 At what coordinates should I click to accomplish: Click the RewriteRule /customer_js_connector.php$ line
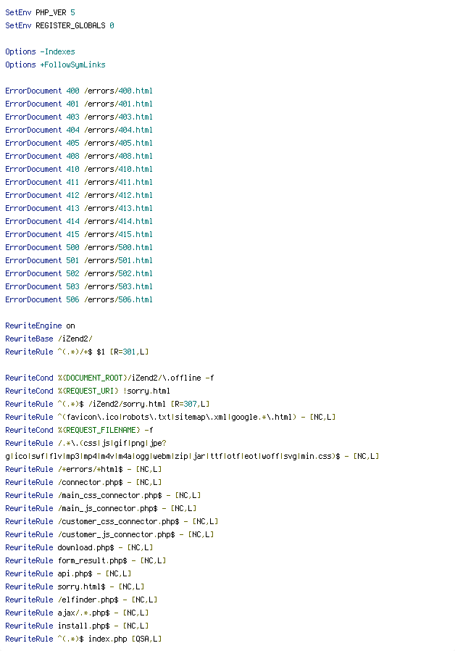(109, 535)
